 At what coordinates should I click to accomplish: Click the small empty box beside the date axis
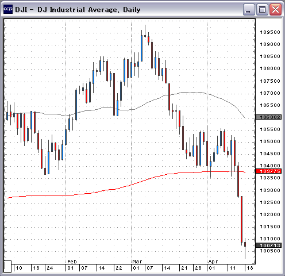[x=8, y=266]
